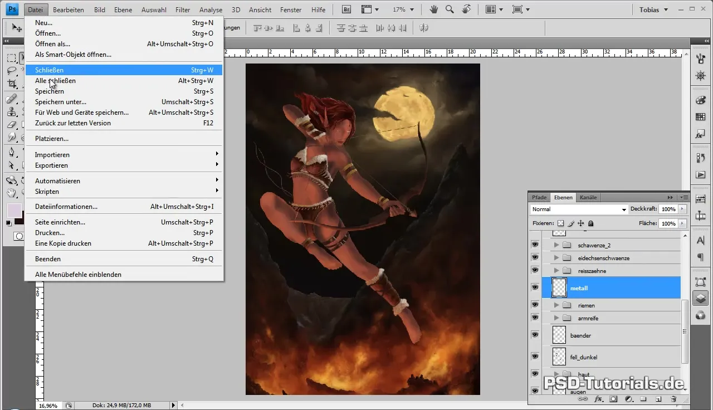Open the blend mode Normal dropdown

579,209
